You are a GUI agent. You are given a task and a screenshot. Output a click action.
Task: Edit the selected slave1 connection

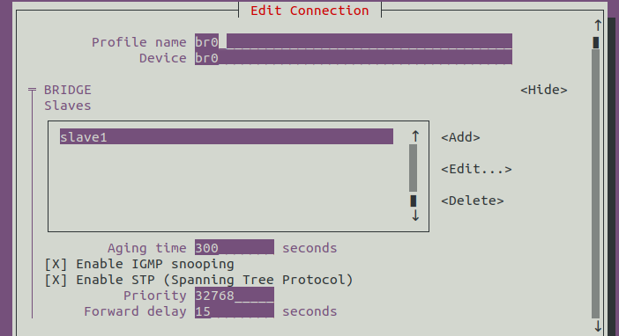476,169
